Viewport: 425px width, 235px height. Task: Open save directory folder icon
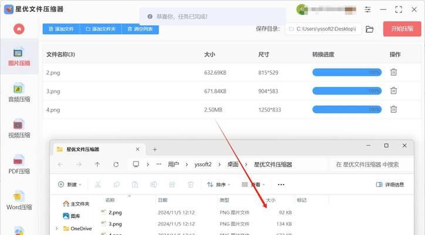[369, 29]
